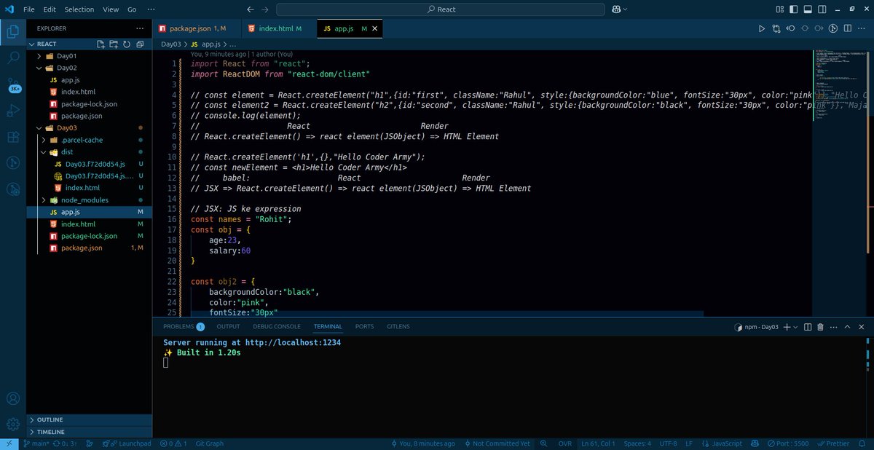Create a new folder in REACT explorer
Viewport: 874px width, 450px height.
point(114,44)
